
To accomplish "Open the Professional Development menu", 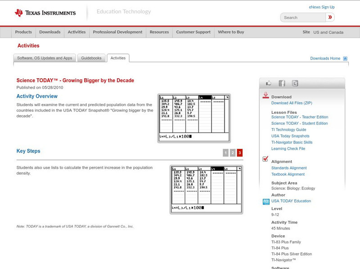I will pyautogui.click(x=117, y=32).
